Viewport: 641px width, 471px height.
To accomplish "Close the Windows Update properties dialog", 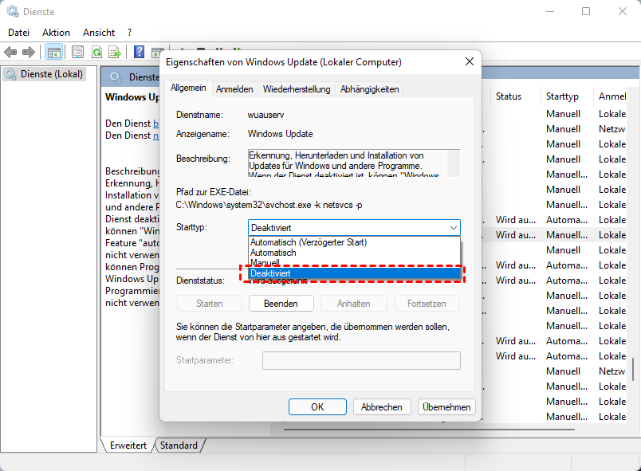I will [470, 61].
